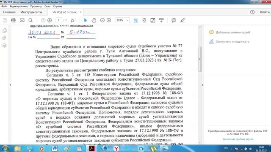Open the Windows Start button
The image size is (271, 152).
[x=5, y=149]
